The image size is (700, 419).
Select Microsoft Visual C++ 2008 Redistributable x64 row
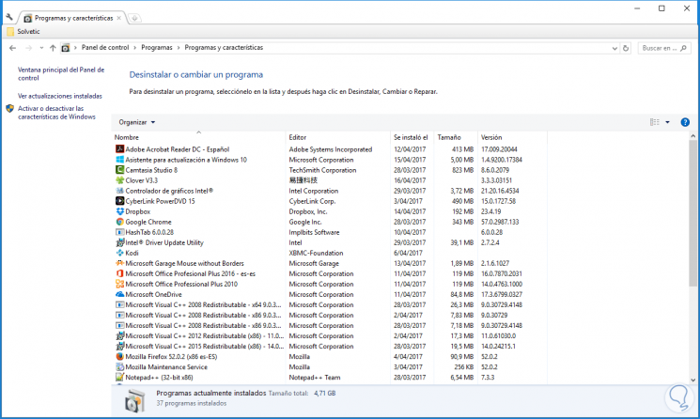pyautogui.click(x=331, y=304)
